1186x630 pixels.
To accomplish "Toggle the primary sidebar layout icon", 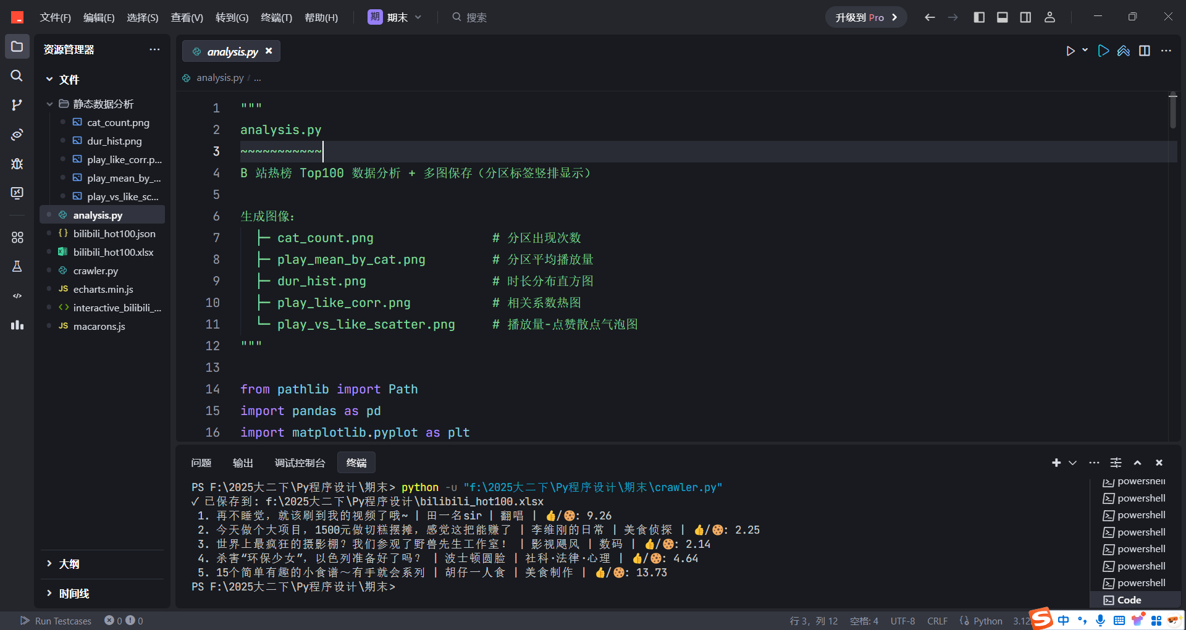I will pos(979,17).
